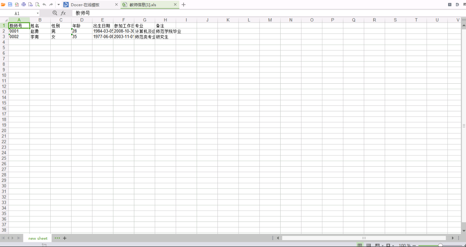Click the Redo arrow

tap(51, 5)
